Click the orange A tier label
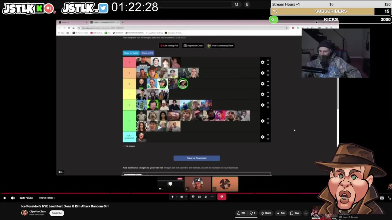This screenshot has height=220, width=392. coord(129,73)
